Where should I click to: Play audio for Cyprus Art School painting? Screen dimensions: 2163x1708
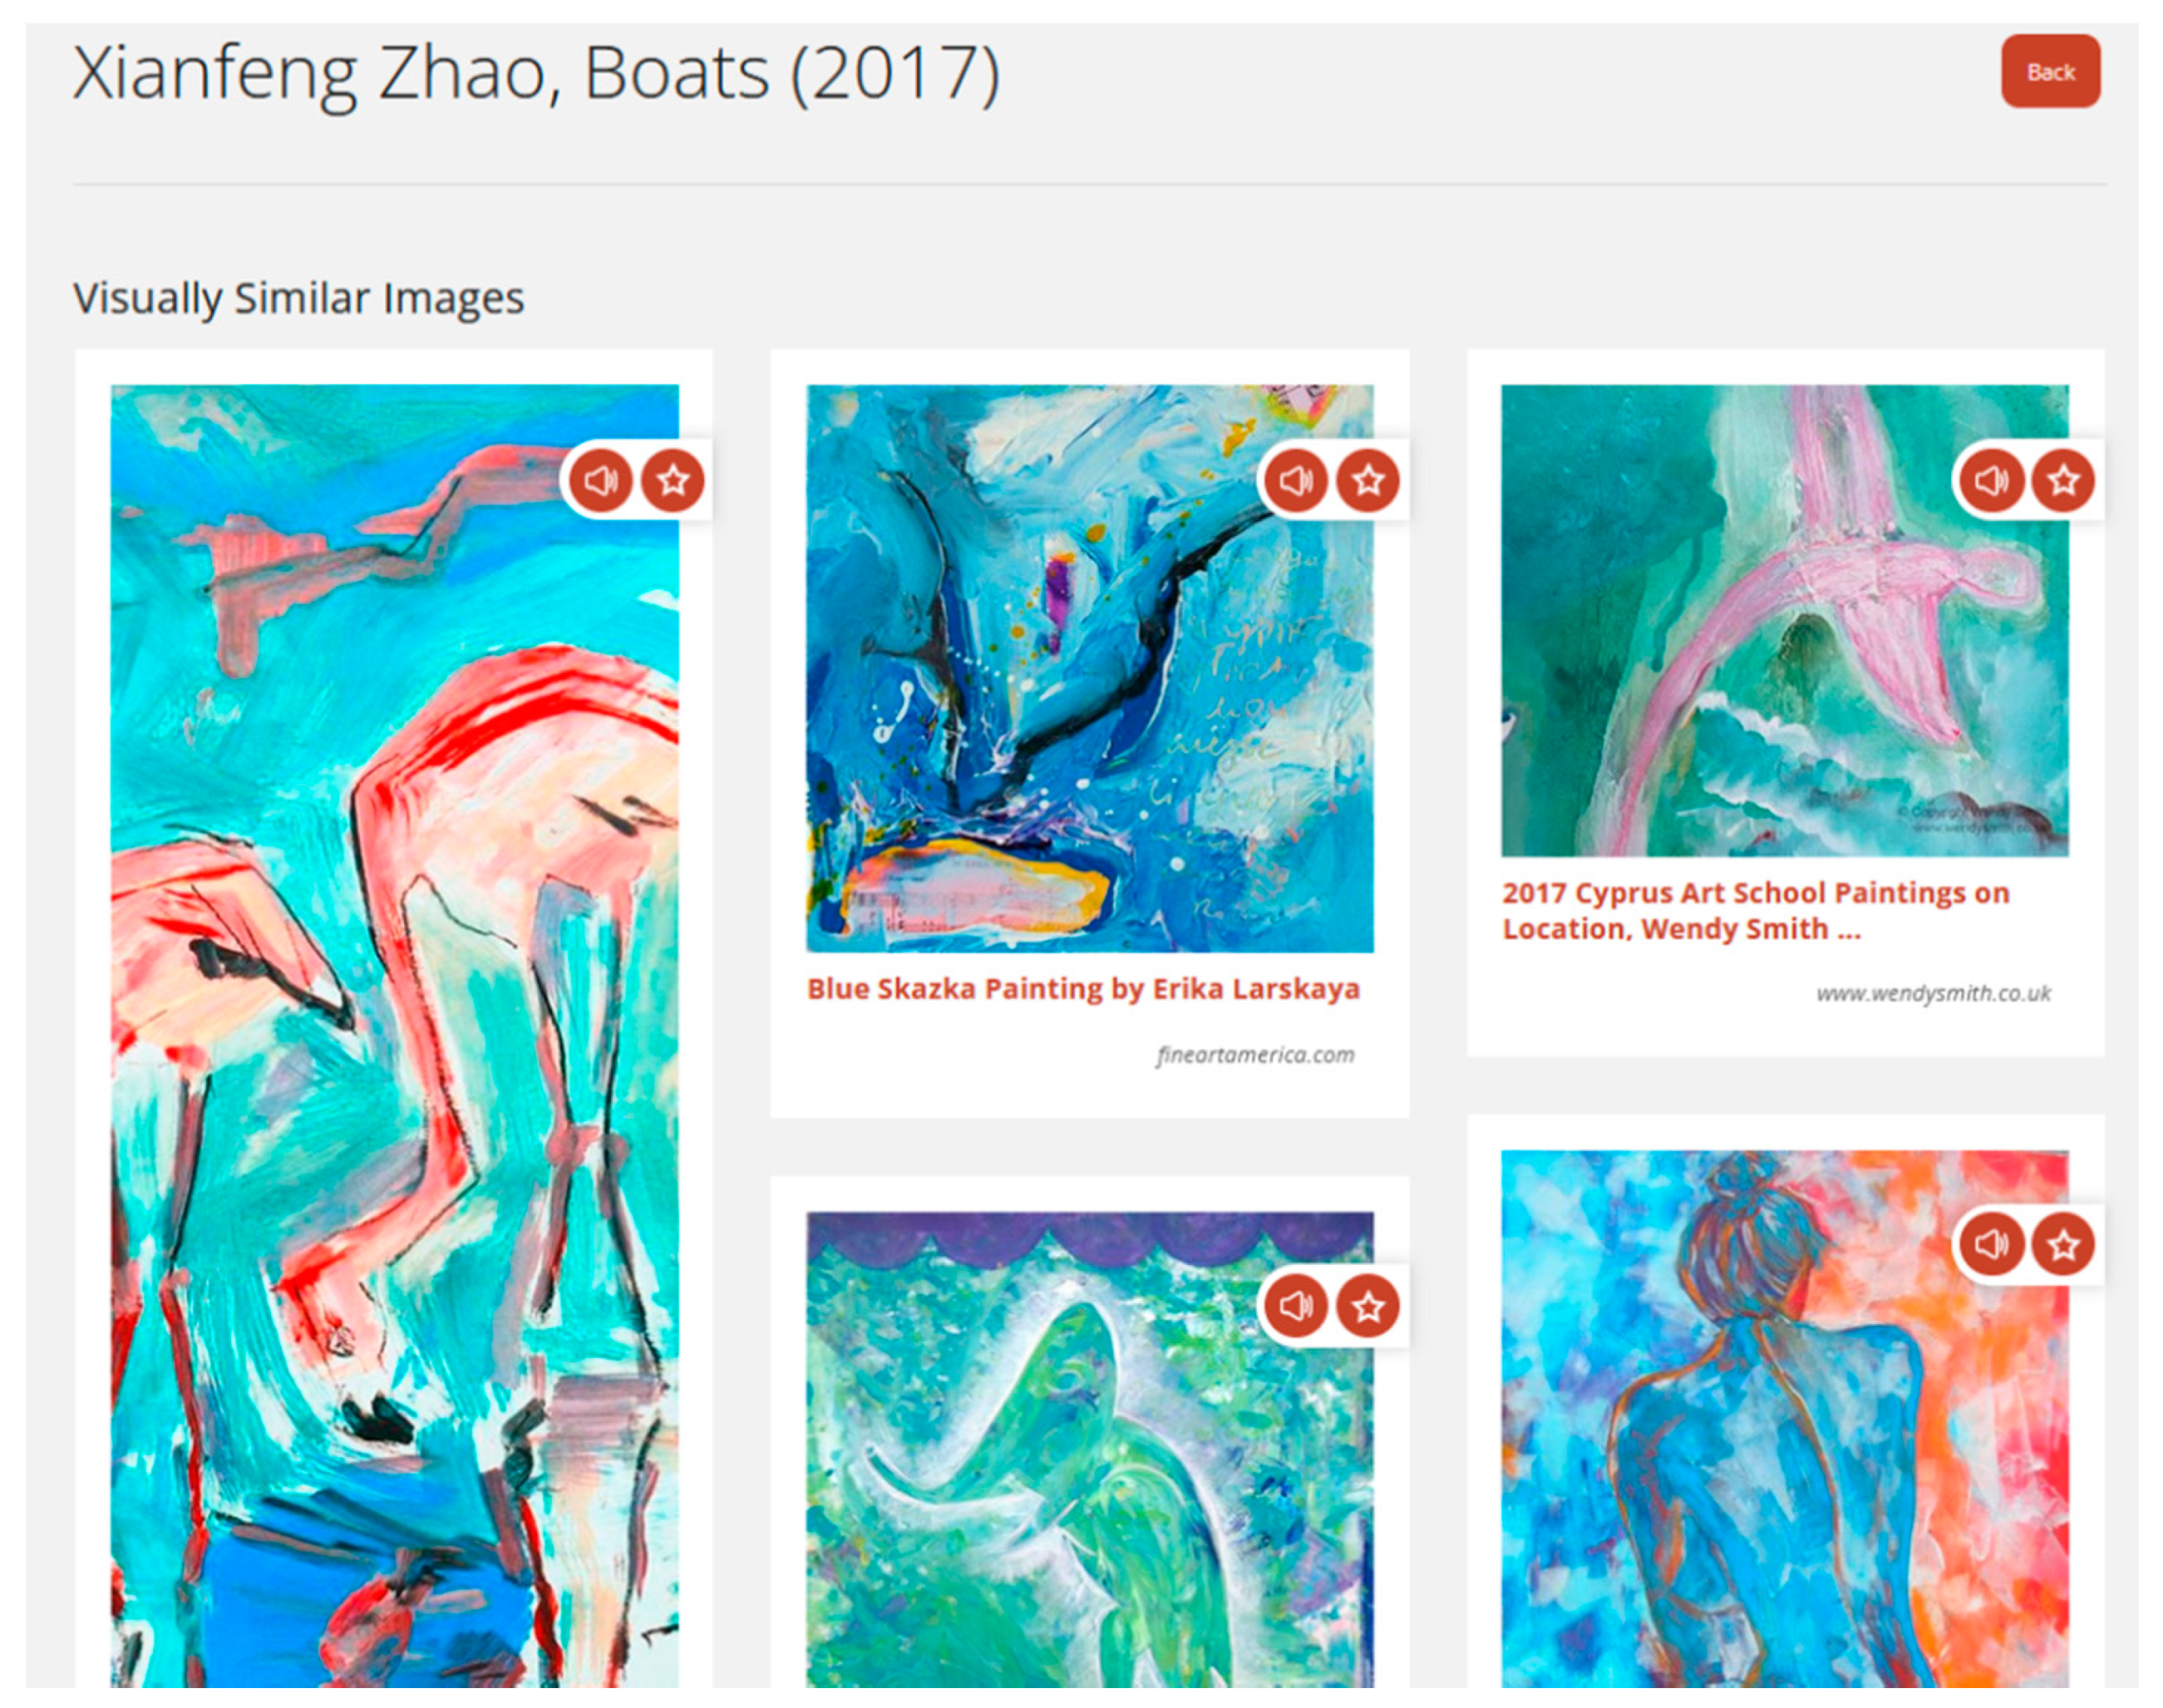(x=1991, y=481)
